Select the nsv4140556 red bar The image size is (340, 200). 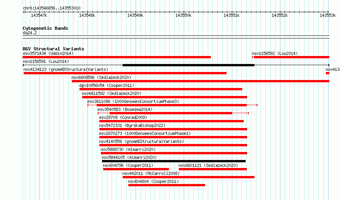173,145
